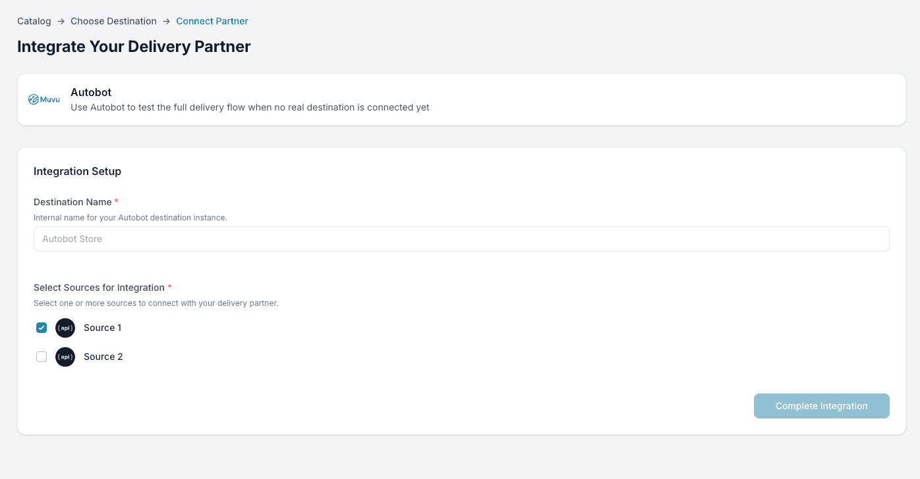This screenshot has width=920, height=479.
Task: Click the Autobot Store placeholder text
Action: click(72, 239)
